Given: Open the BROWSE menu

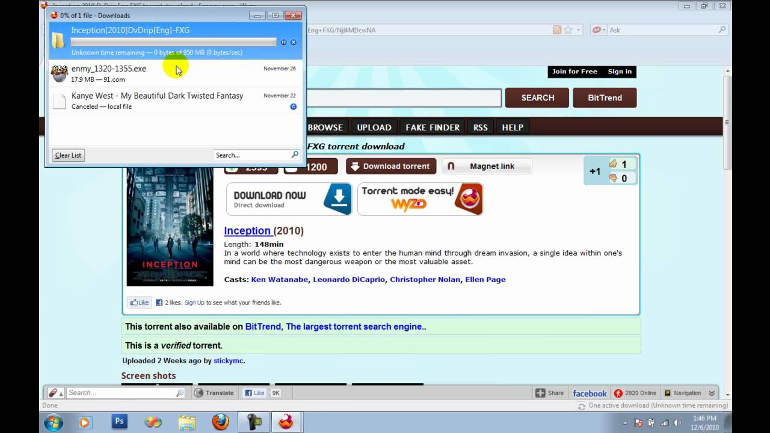Looking at the screenshot, I should click(x=325, y=127).
